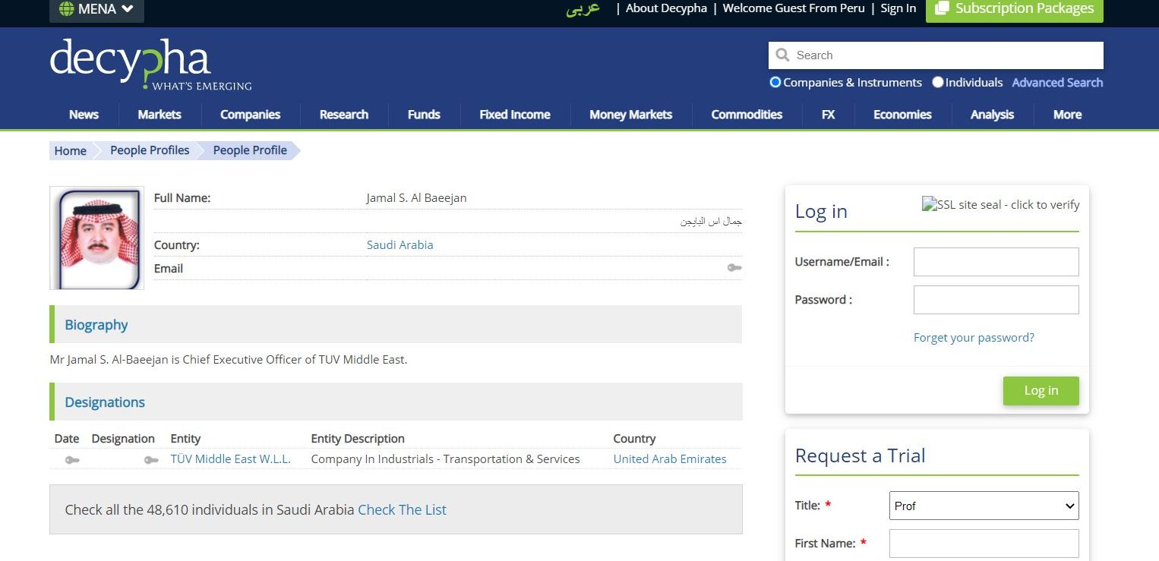Click the Decypha logo
This screenshot has width=1159, height=561.
(x=150, y=64)
